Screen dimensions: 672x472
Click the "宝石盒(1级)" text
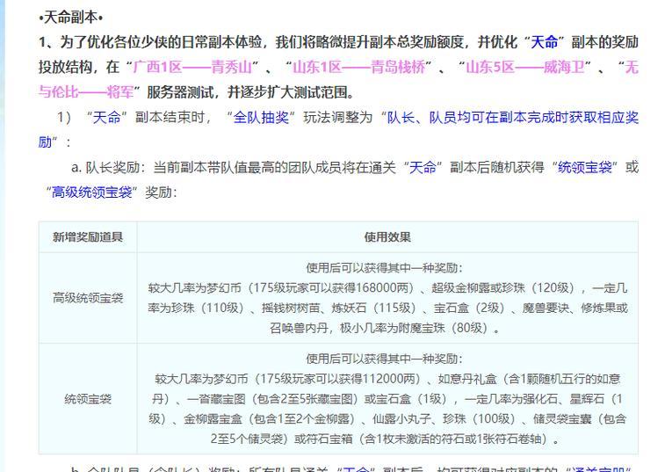coord(411,399)
